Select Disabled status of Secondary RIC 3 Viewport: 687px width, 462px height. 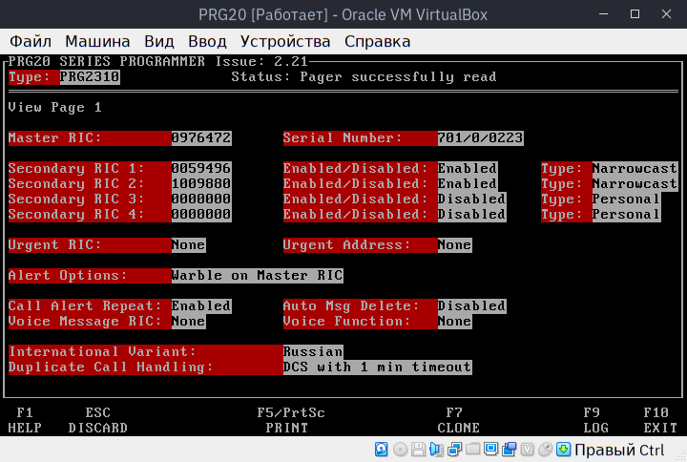(471, 199)
